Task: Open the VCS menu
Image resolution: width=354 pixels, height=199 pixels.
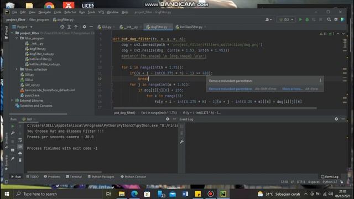Action: pos(101,12)
